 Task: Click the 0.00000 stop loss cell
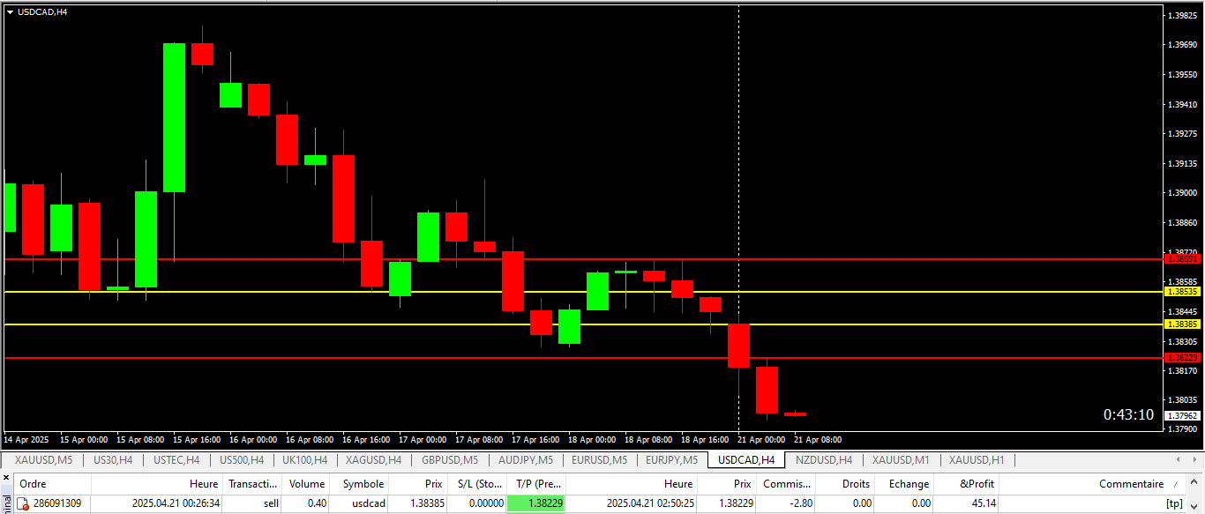tap(486, 503)
